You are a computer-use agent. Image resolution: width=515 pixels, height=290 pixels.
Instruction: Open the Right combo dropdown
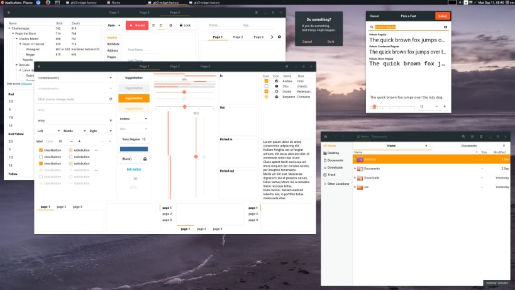(101, 131)
